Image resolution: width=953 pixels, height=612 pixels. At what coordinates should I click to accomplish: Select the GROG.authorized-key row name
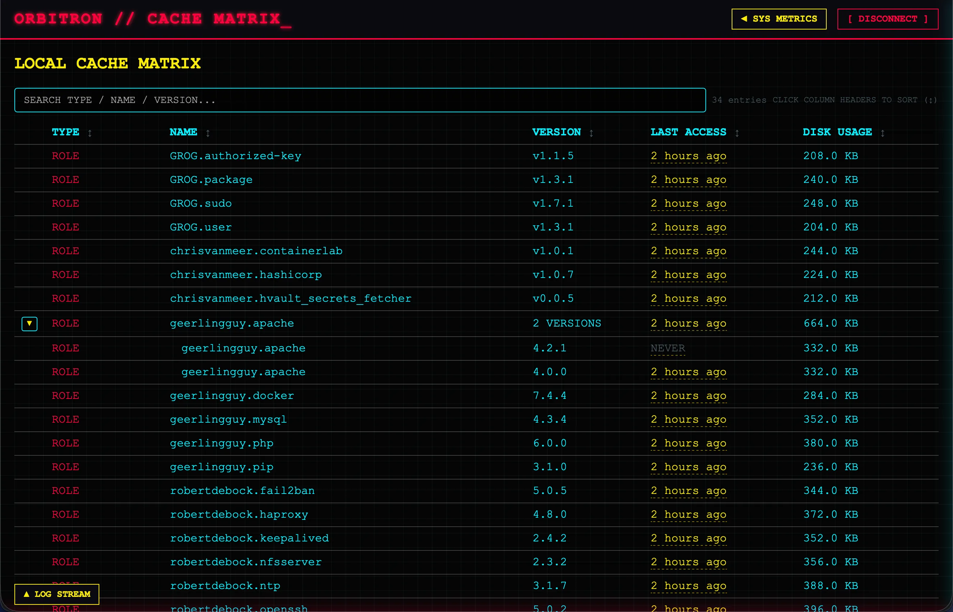235,156
